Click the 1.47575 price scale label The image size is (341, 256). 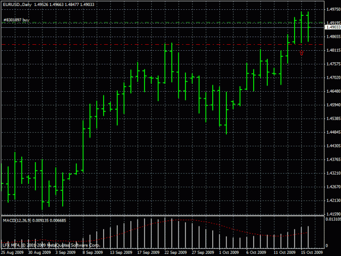[x=333, y=64]
